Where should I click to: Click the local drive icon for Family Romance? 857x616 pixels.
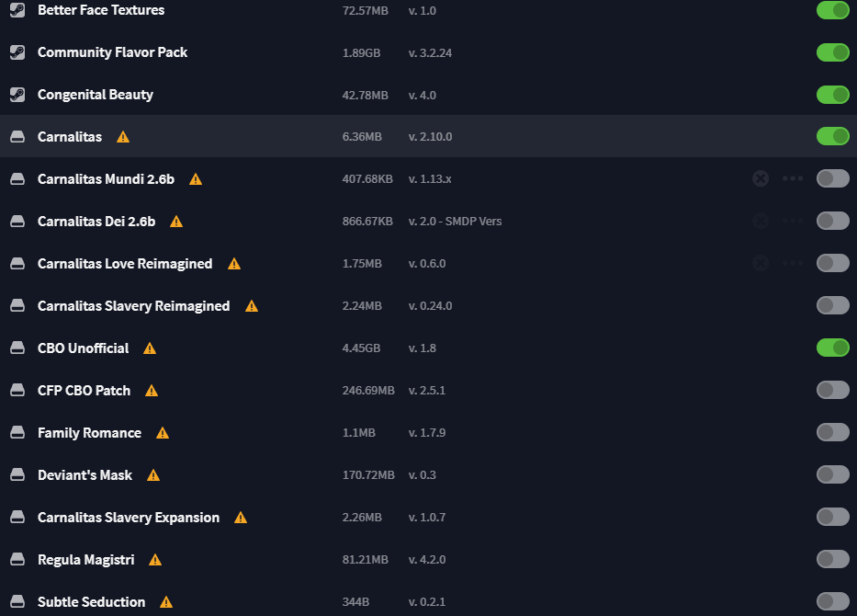(17, 433)
